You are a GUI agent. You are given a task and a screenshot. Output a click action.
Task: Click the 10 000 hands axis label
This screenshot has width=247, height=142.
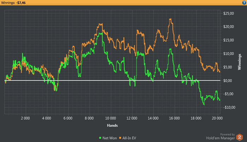pos(110,118)
